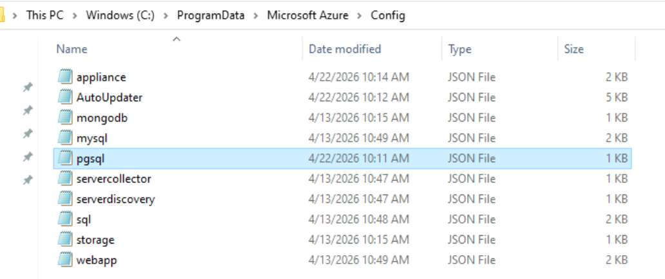
Task: Select the AutoUpdater file icon
Action: tap(65, 97)
